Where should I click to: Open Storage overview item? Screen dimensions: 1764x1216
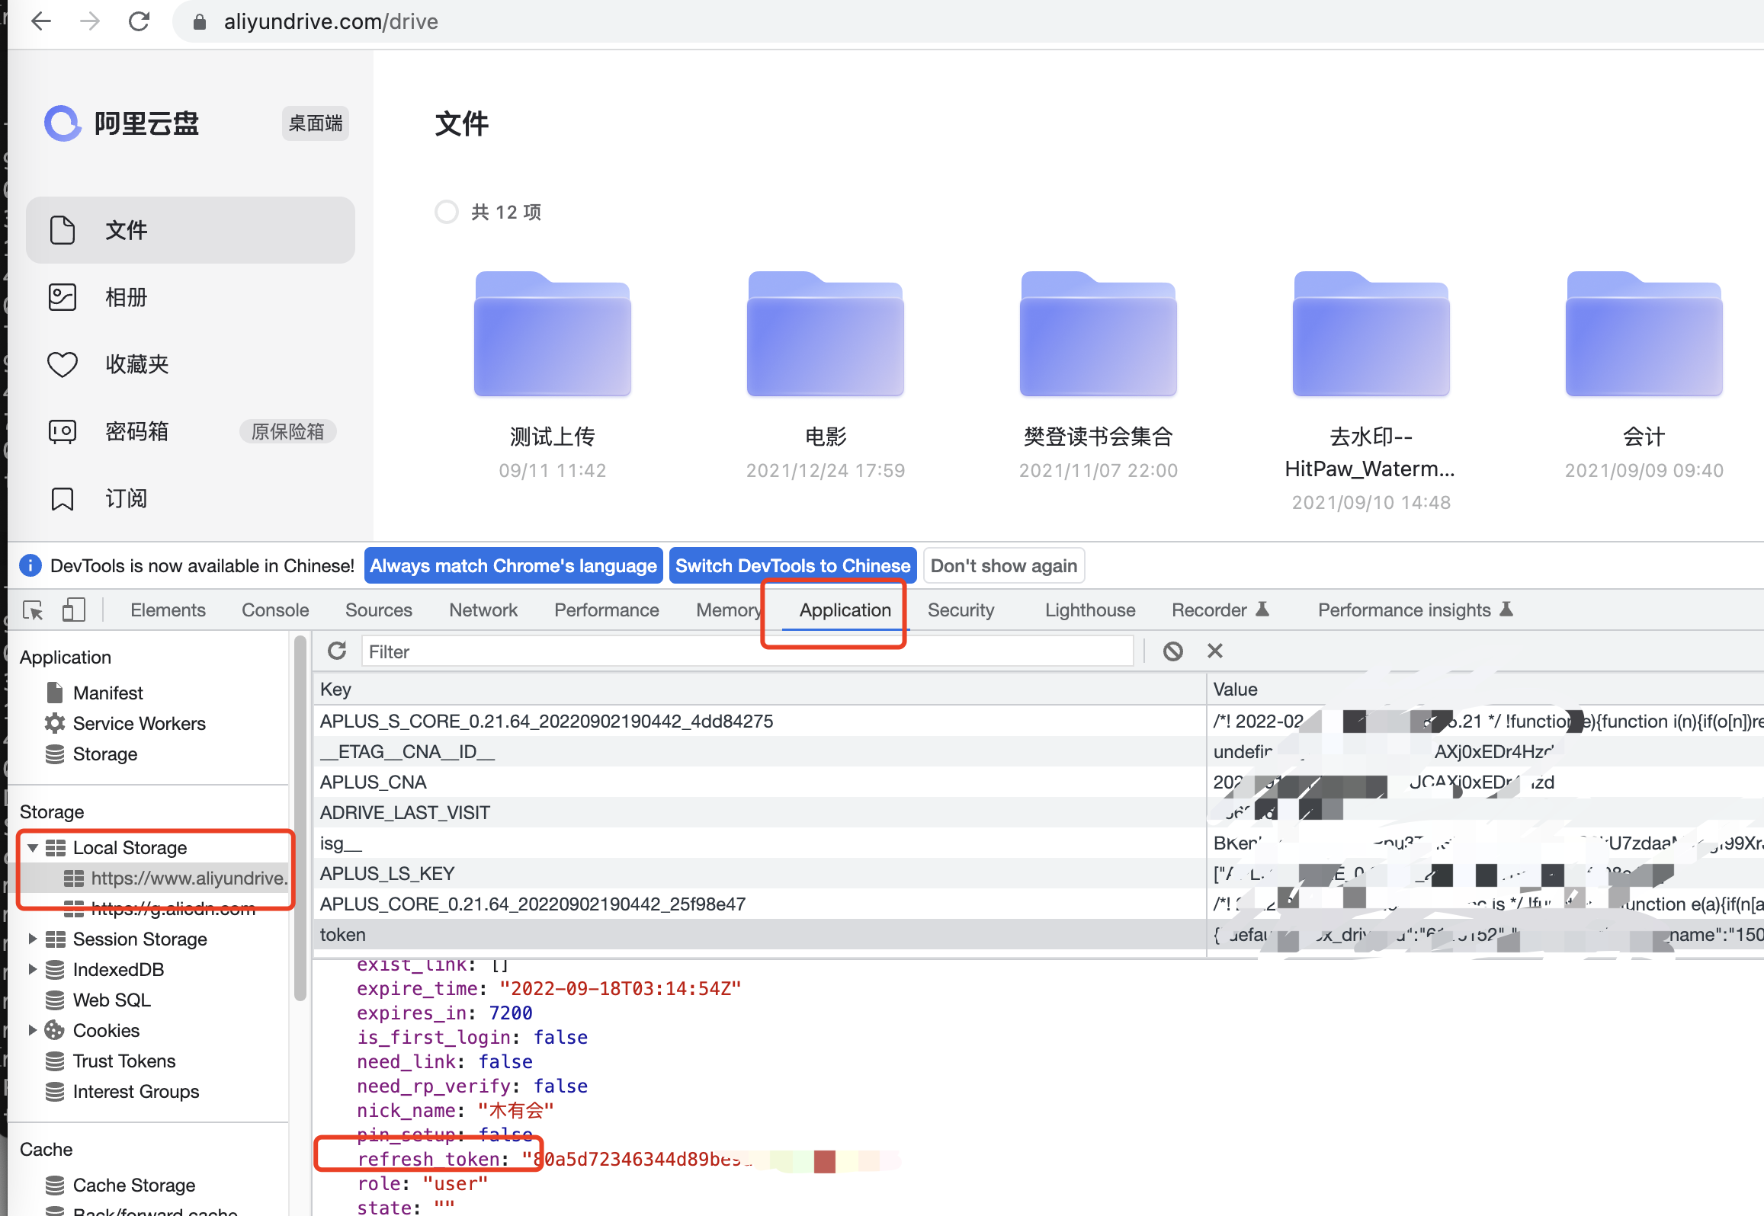[105, 754]
